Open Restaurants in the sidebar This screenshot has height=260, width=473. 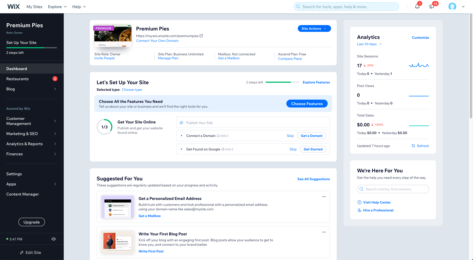coord(17,79)
